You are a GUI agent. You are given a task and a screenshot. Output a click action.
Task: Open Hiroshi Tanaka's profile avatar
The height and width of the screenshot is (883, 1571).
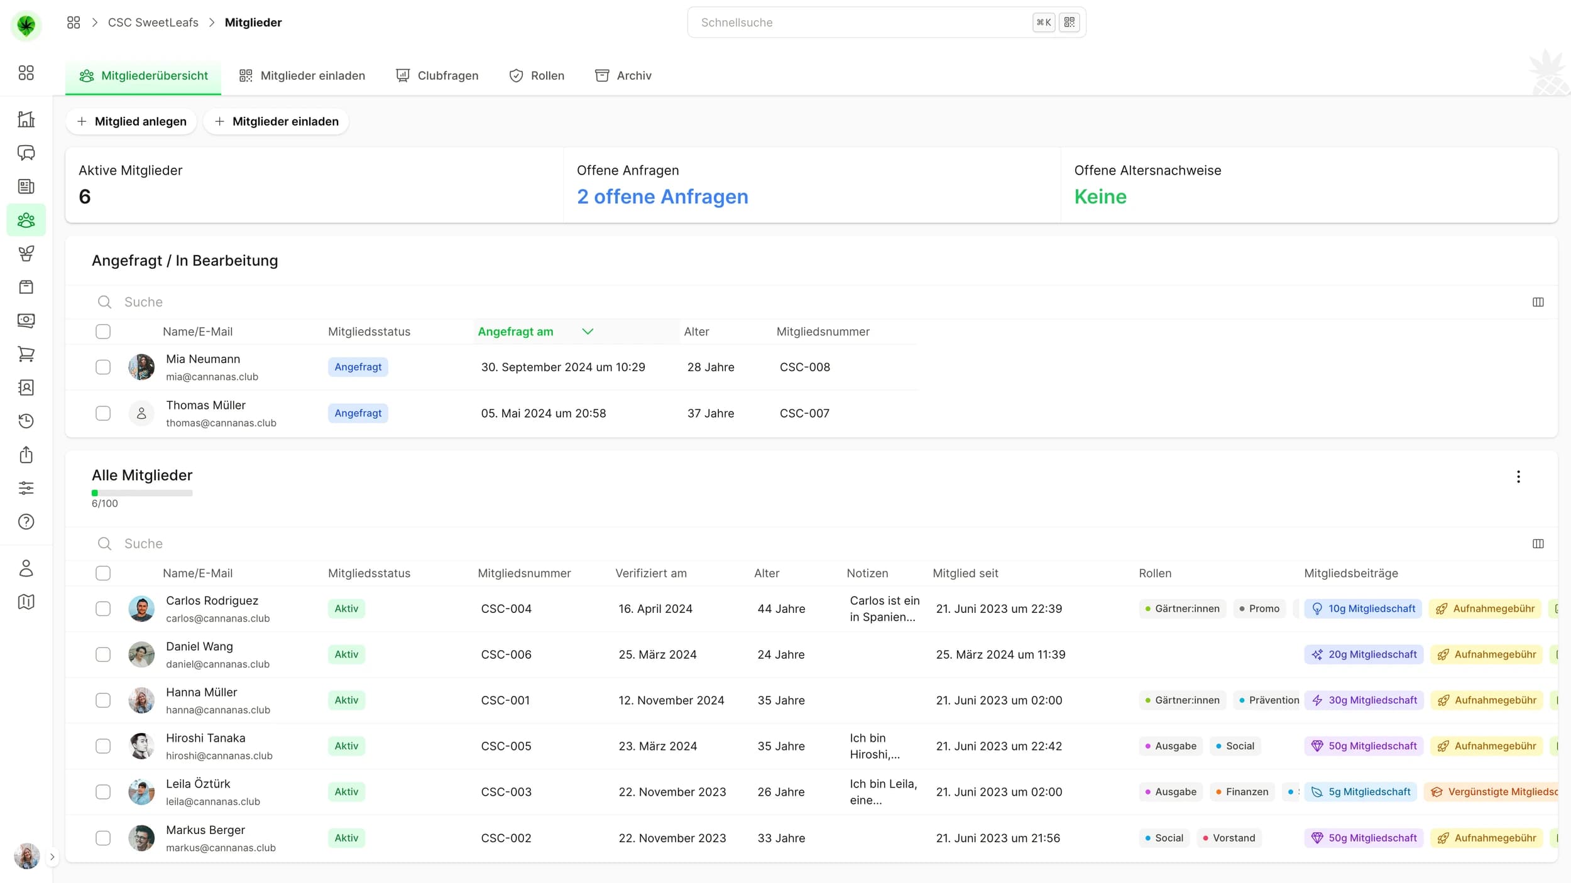click(141, 746)
